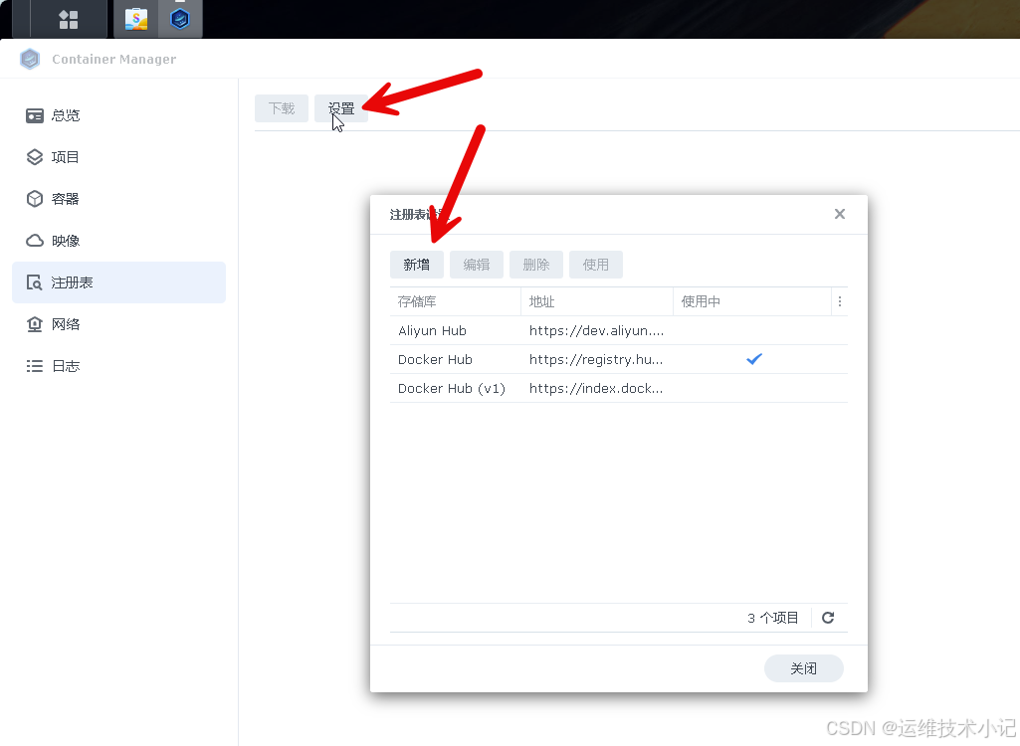This screenshot has height=746, width=1020.
Task: Click the https://index.dock... address cell
Action: (596, 388)
